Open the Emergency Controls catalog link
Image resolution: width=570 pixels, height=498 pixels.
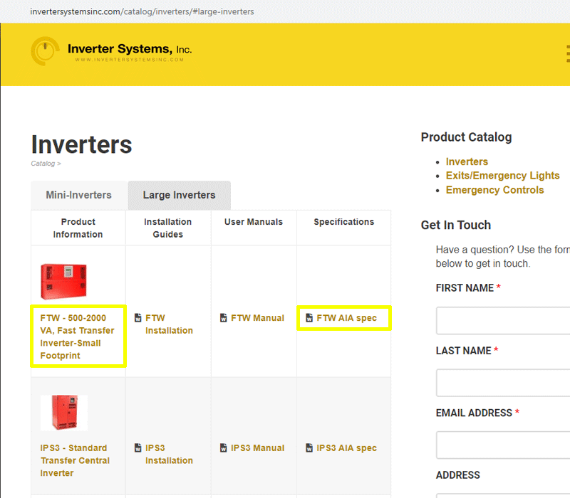pos(494,190)
